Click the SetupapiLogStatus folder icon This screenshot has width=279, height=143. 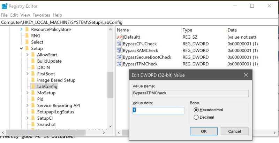tap(33, 112)
